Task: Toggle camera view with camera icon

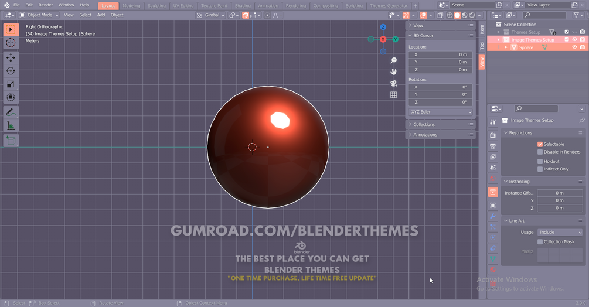Action: point(393,83)
